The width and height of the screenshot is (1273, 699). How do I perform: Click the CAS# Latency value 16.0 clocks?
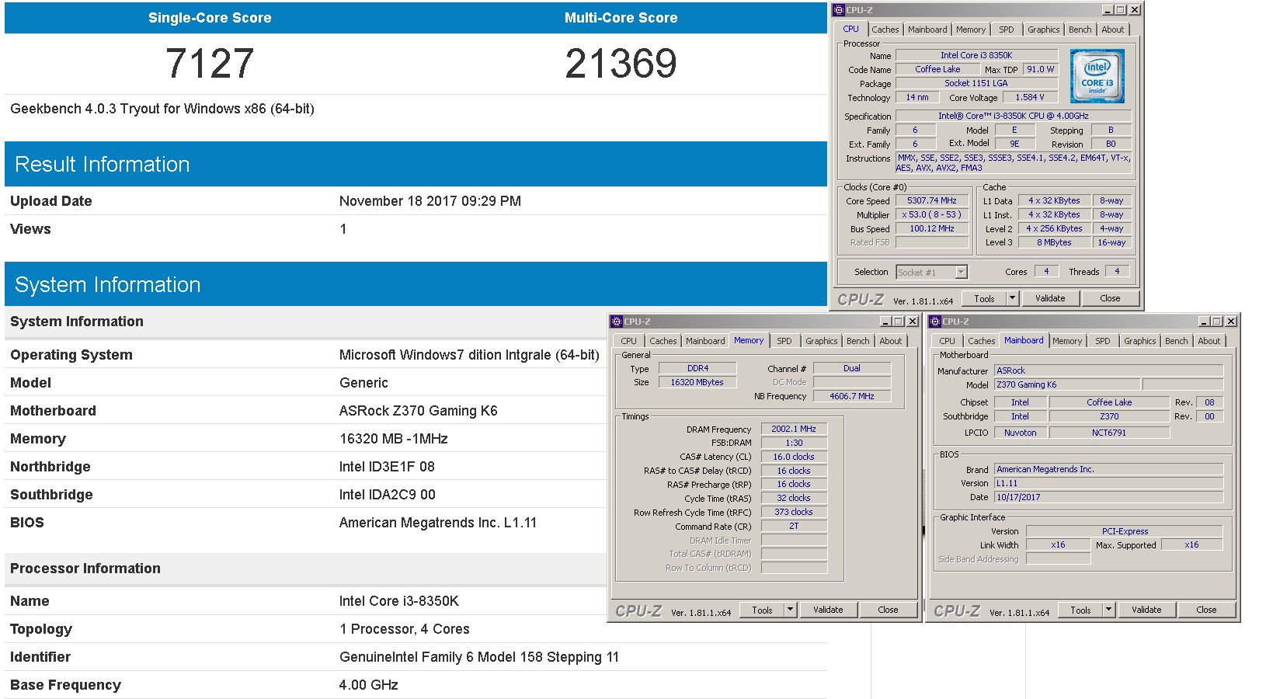coord(794,457)
